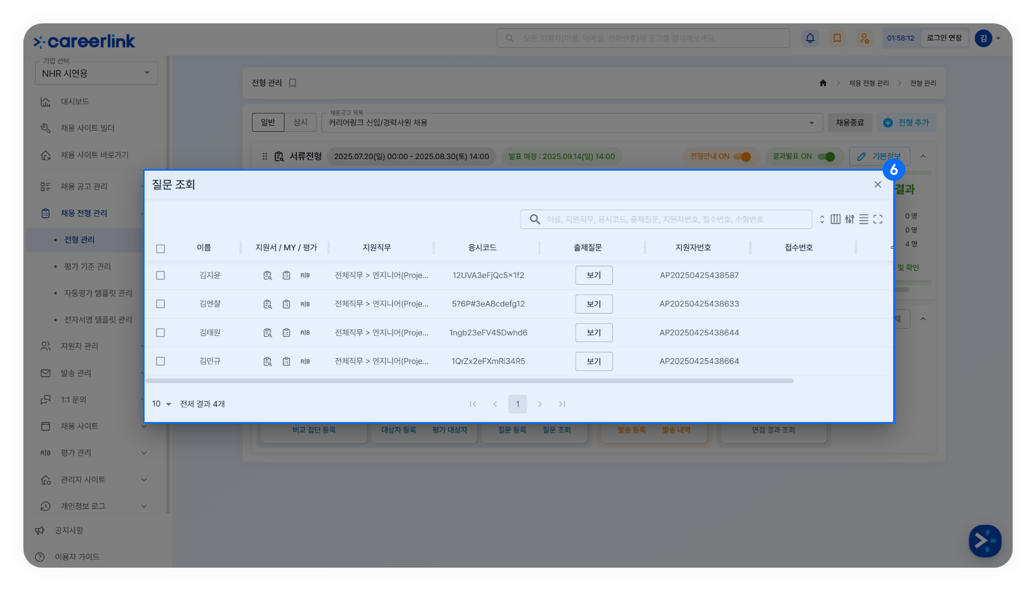Click the home icon in the breadcrumb
The width and height of the screenshot is (1036, 591).
coord(823,83)
